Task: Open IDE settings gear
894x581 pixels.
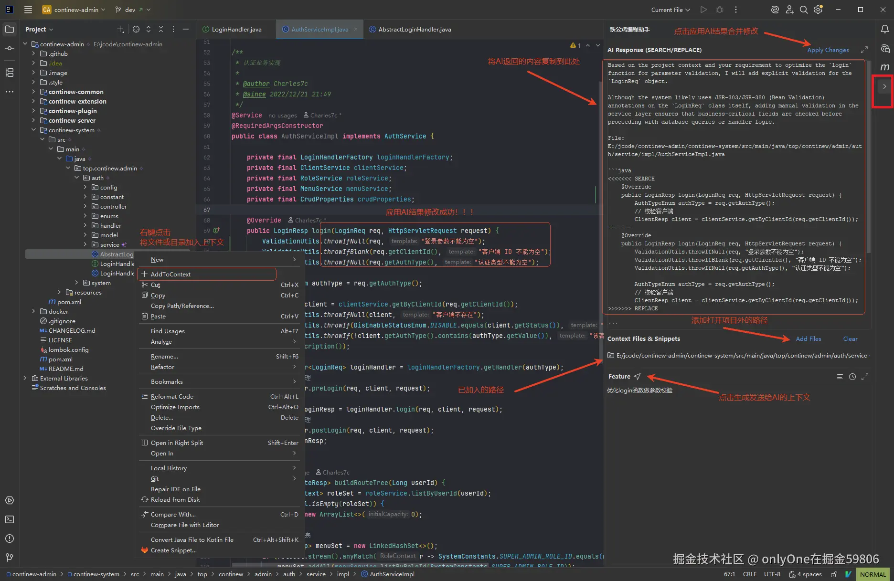Action: click(818, 10)
